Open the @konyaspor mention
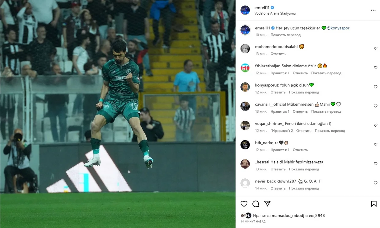This screenshot has height=228, width=380. point(339,28)
